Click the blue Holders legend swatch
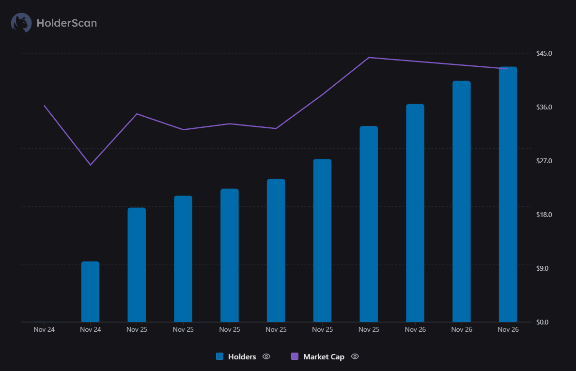This screenshot has width=576, height=371. point(220,356)
